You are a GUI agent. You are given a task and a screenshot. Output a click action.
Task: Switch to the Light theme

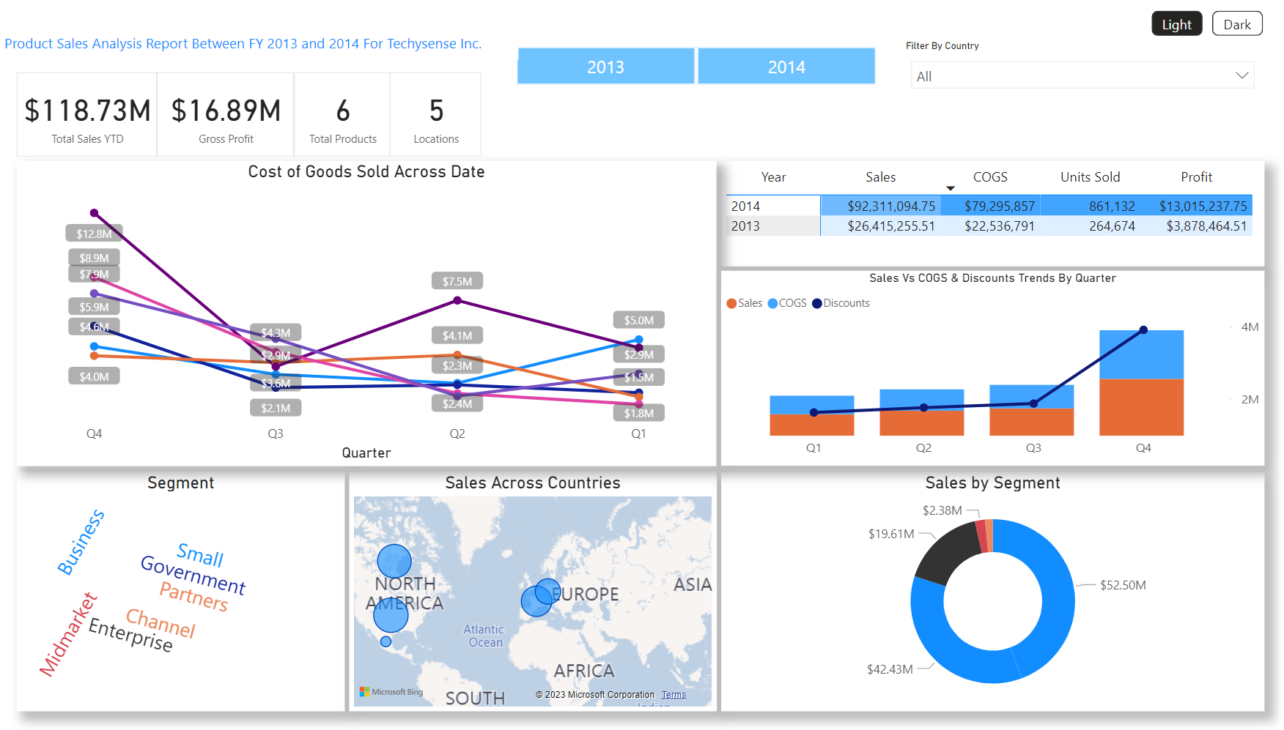point(1176,24)
